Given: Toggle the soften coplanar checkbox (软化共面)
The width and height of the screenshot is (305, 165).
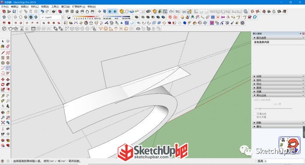Looking at the screenshot, I should tap(256, 117).
